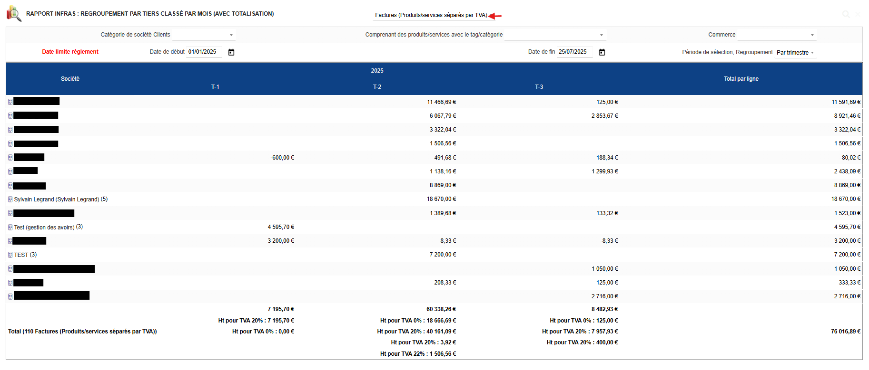This screenshot has height=370, width=869.
Task: Click the 80,02 € line total
Action: pyautogui.click(x=851, y=158)
